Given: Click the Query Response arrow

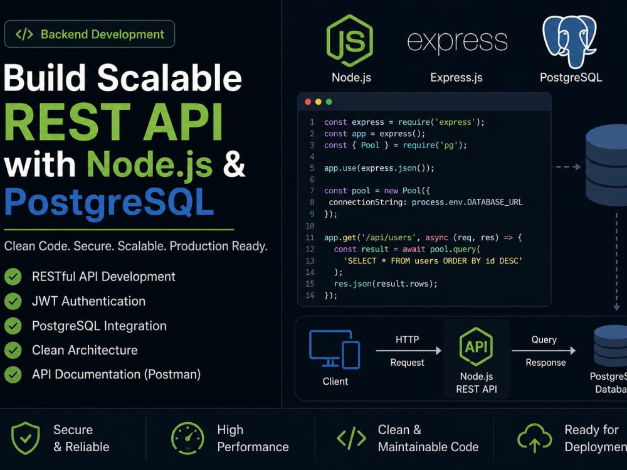Looking at the screenshot, I should (544, 351).
